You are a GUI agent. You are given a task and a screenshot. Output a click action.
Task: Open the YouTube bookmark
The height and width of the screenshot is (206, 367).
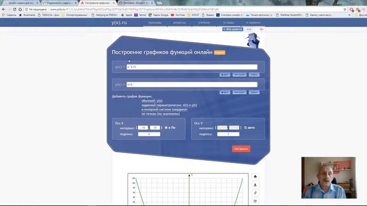click(178, 15)
